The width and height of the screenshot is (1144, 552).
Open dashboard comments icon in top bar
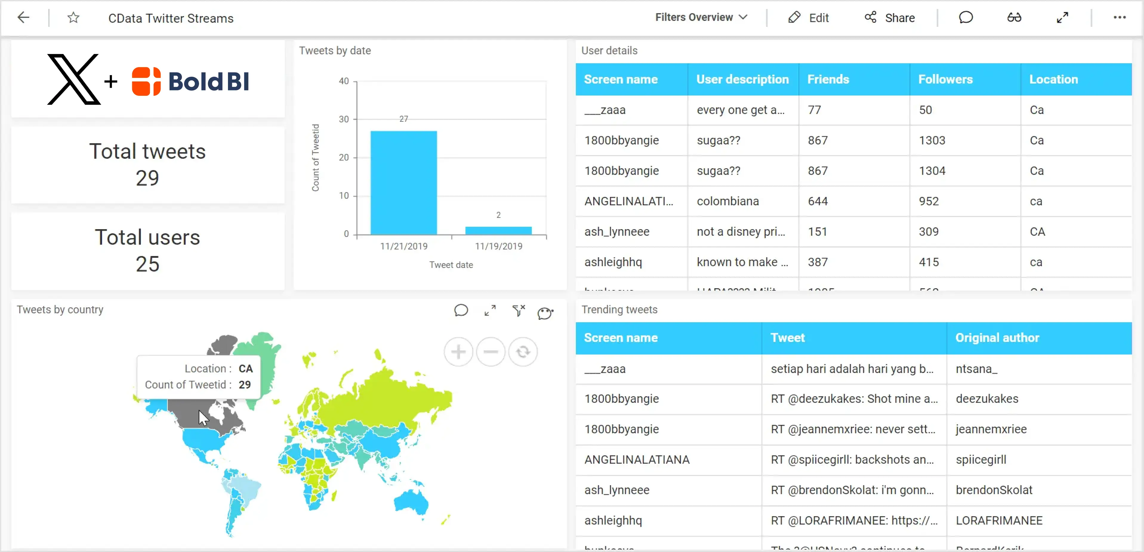tap(966, 18)
